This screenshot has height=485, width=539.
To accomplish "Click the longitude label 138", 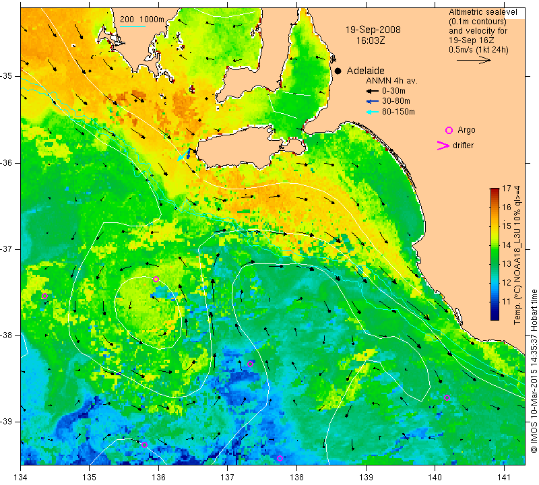I will click(x=296, y=477).
